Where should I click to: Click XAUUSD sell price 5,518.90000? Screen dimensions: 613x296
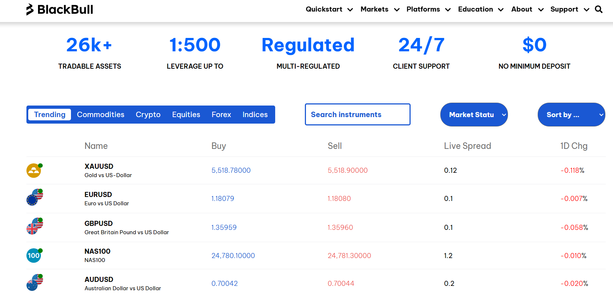[348, 170]
